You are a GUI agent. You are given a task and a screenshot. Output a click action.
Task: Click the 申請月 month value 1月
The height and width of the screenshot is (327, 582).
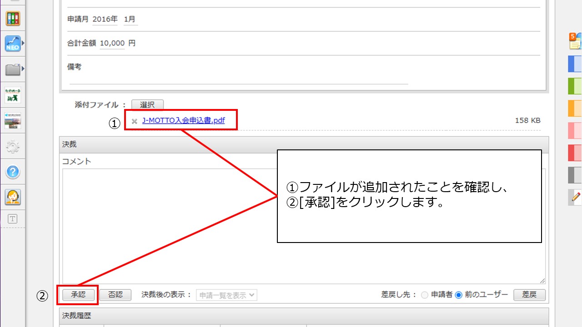pyautogui.click(x=130, y=19)
